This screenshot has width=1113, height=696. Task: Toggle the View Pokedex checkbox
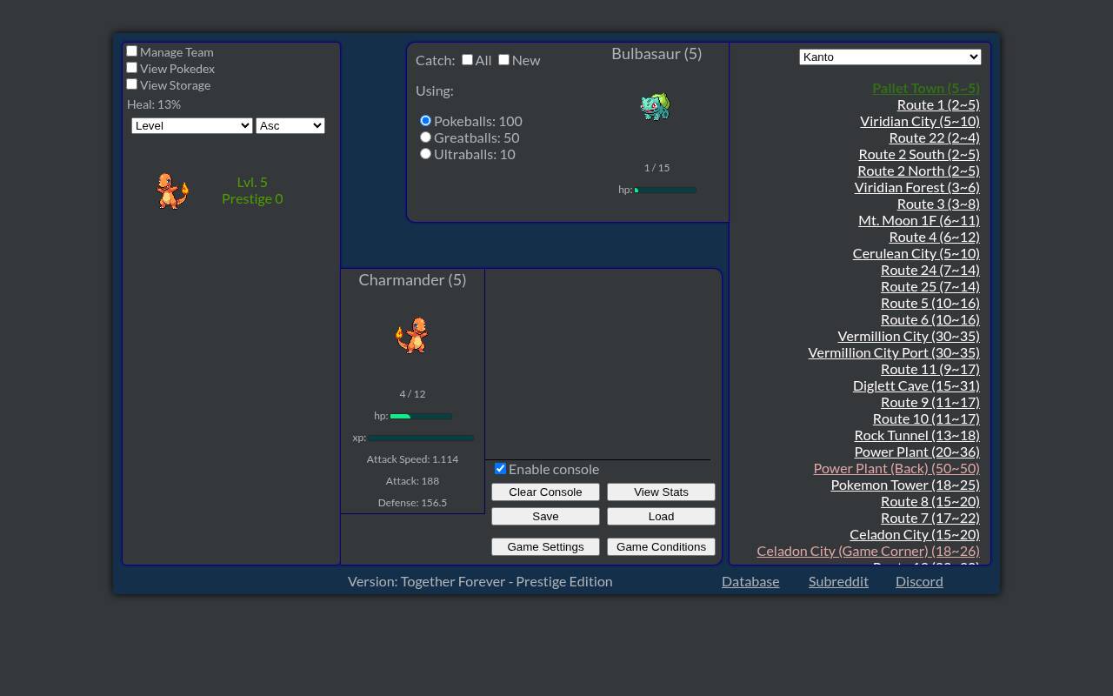(x=132, y=68)
